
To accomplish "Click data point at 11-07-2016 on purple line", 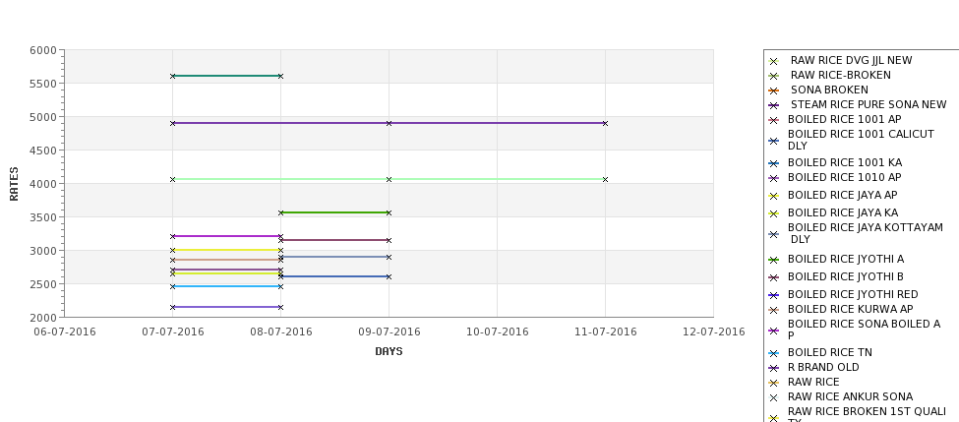I will click(606, 123).
